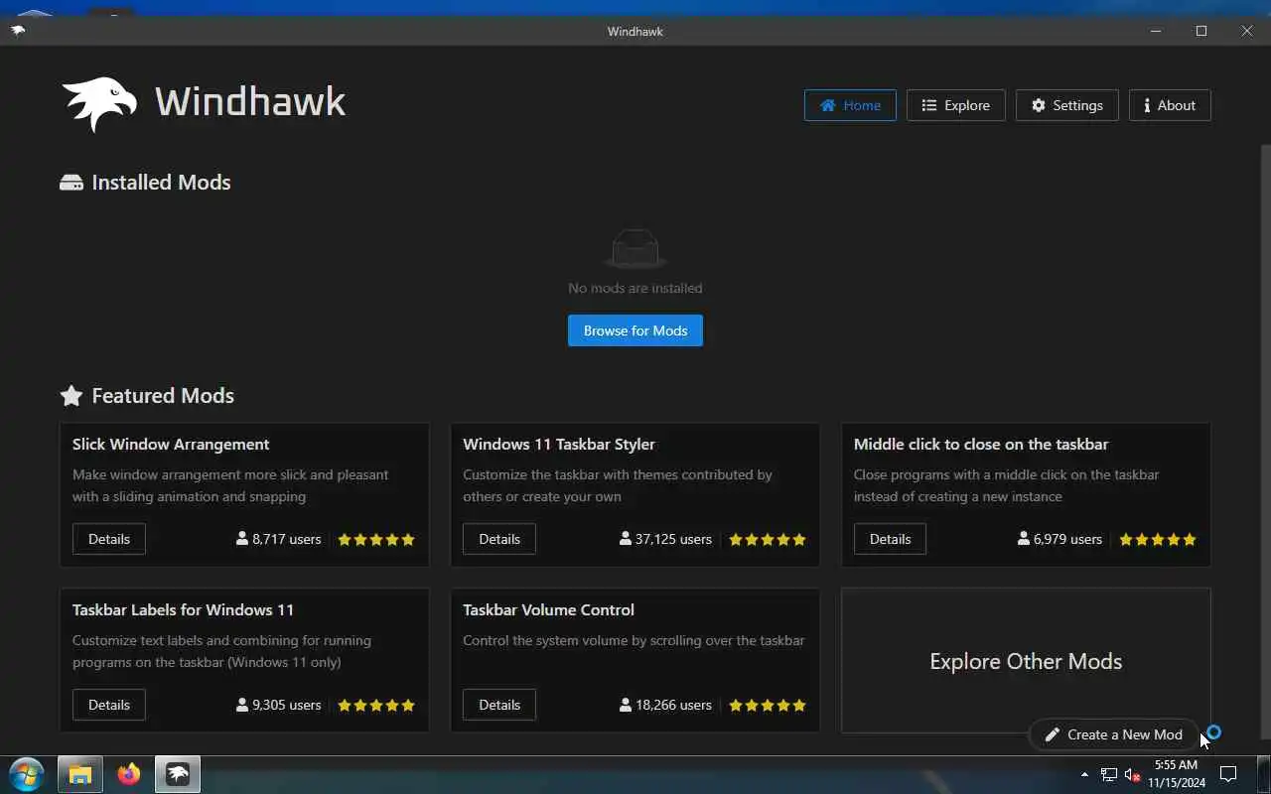This screenshot has width=1271, height=794.
Task: Click the 6,979 users text
Action: 1067,539
